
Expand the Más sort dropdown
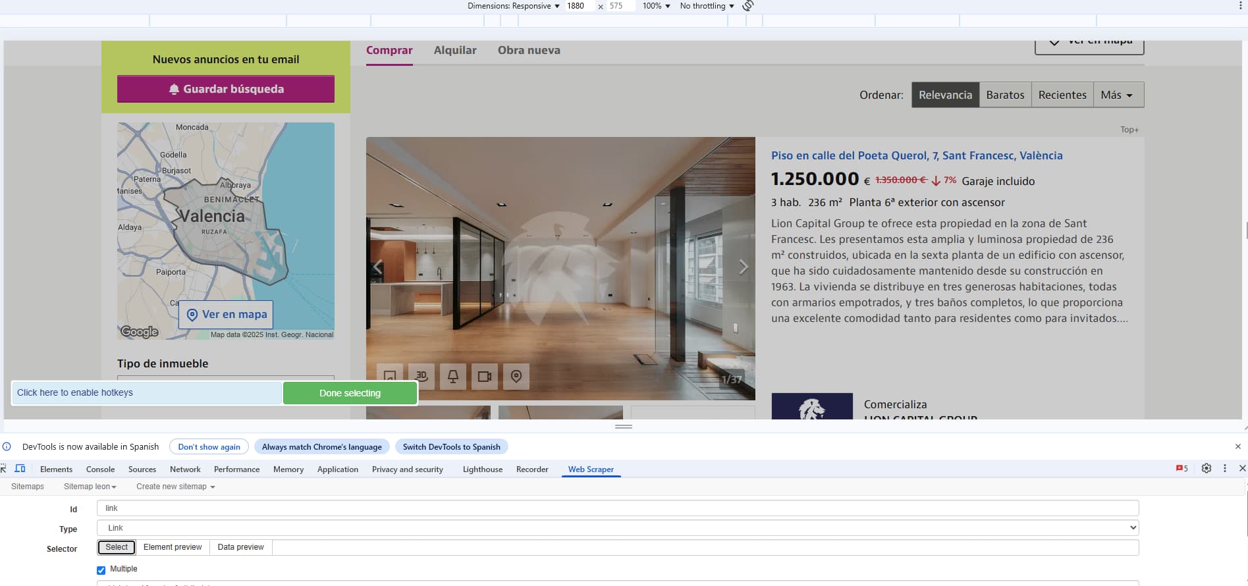point(1118,95)
